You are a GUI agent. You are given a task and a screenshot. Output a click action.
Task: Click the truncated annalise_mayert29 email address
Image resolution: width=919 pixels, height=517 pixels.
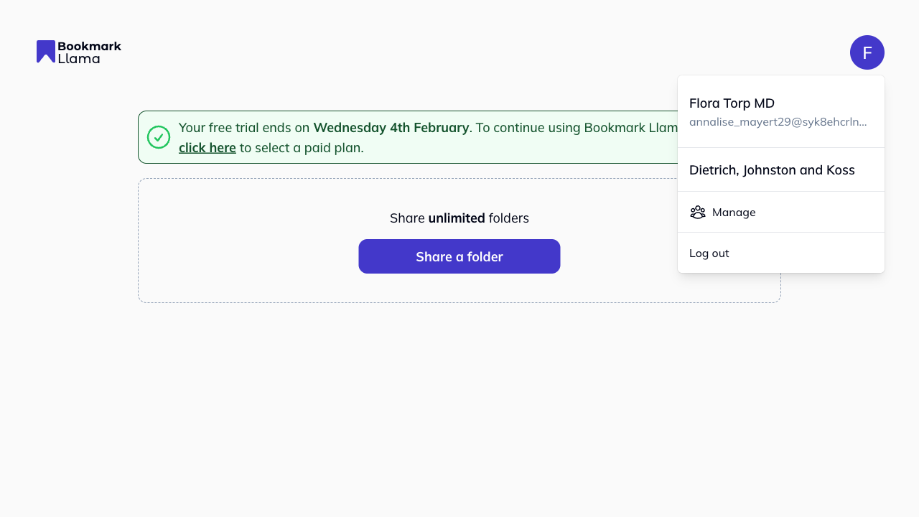tap(777, 121)
